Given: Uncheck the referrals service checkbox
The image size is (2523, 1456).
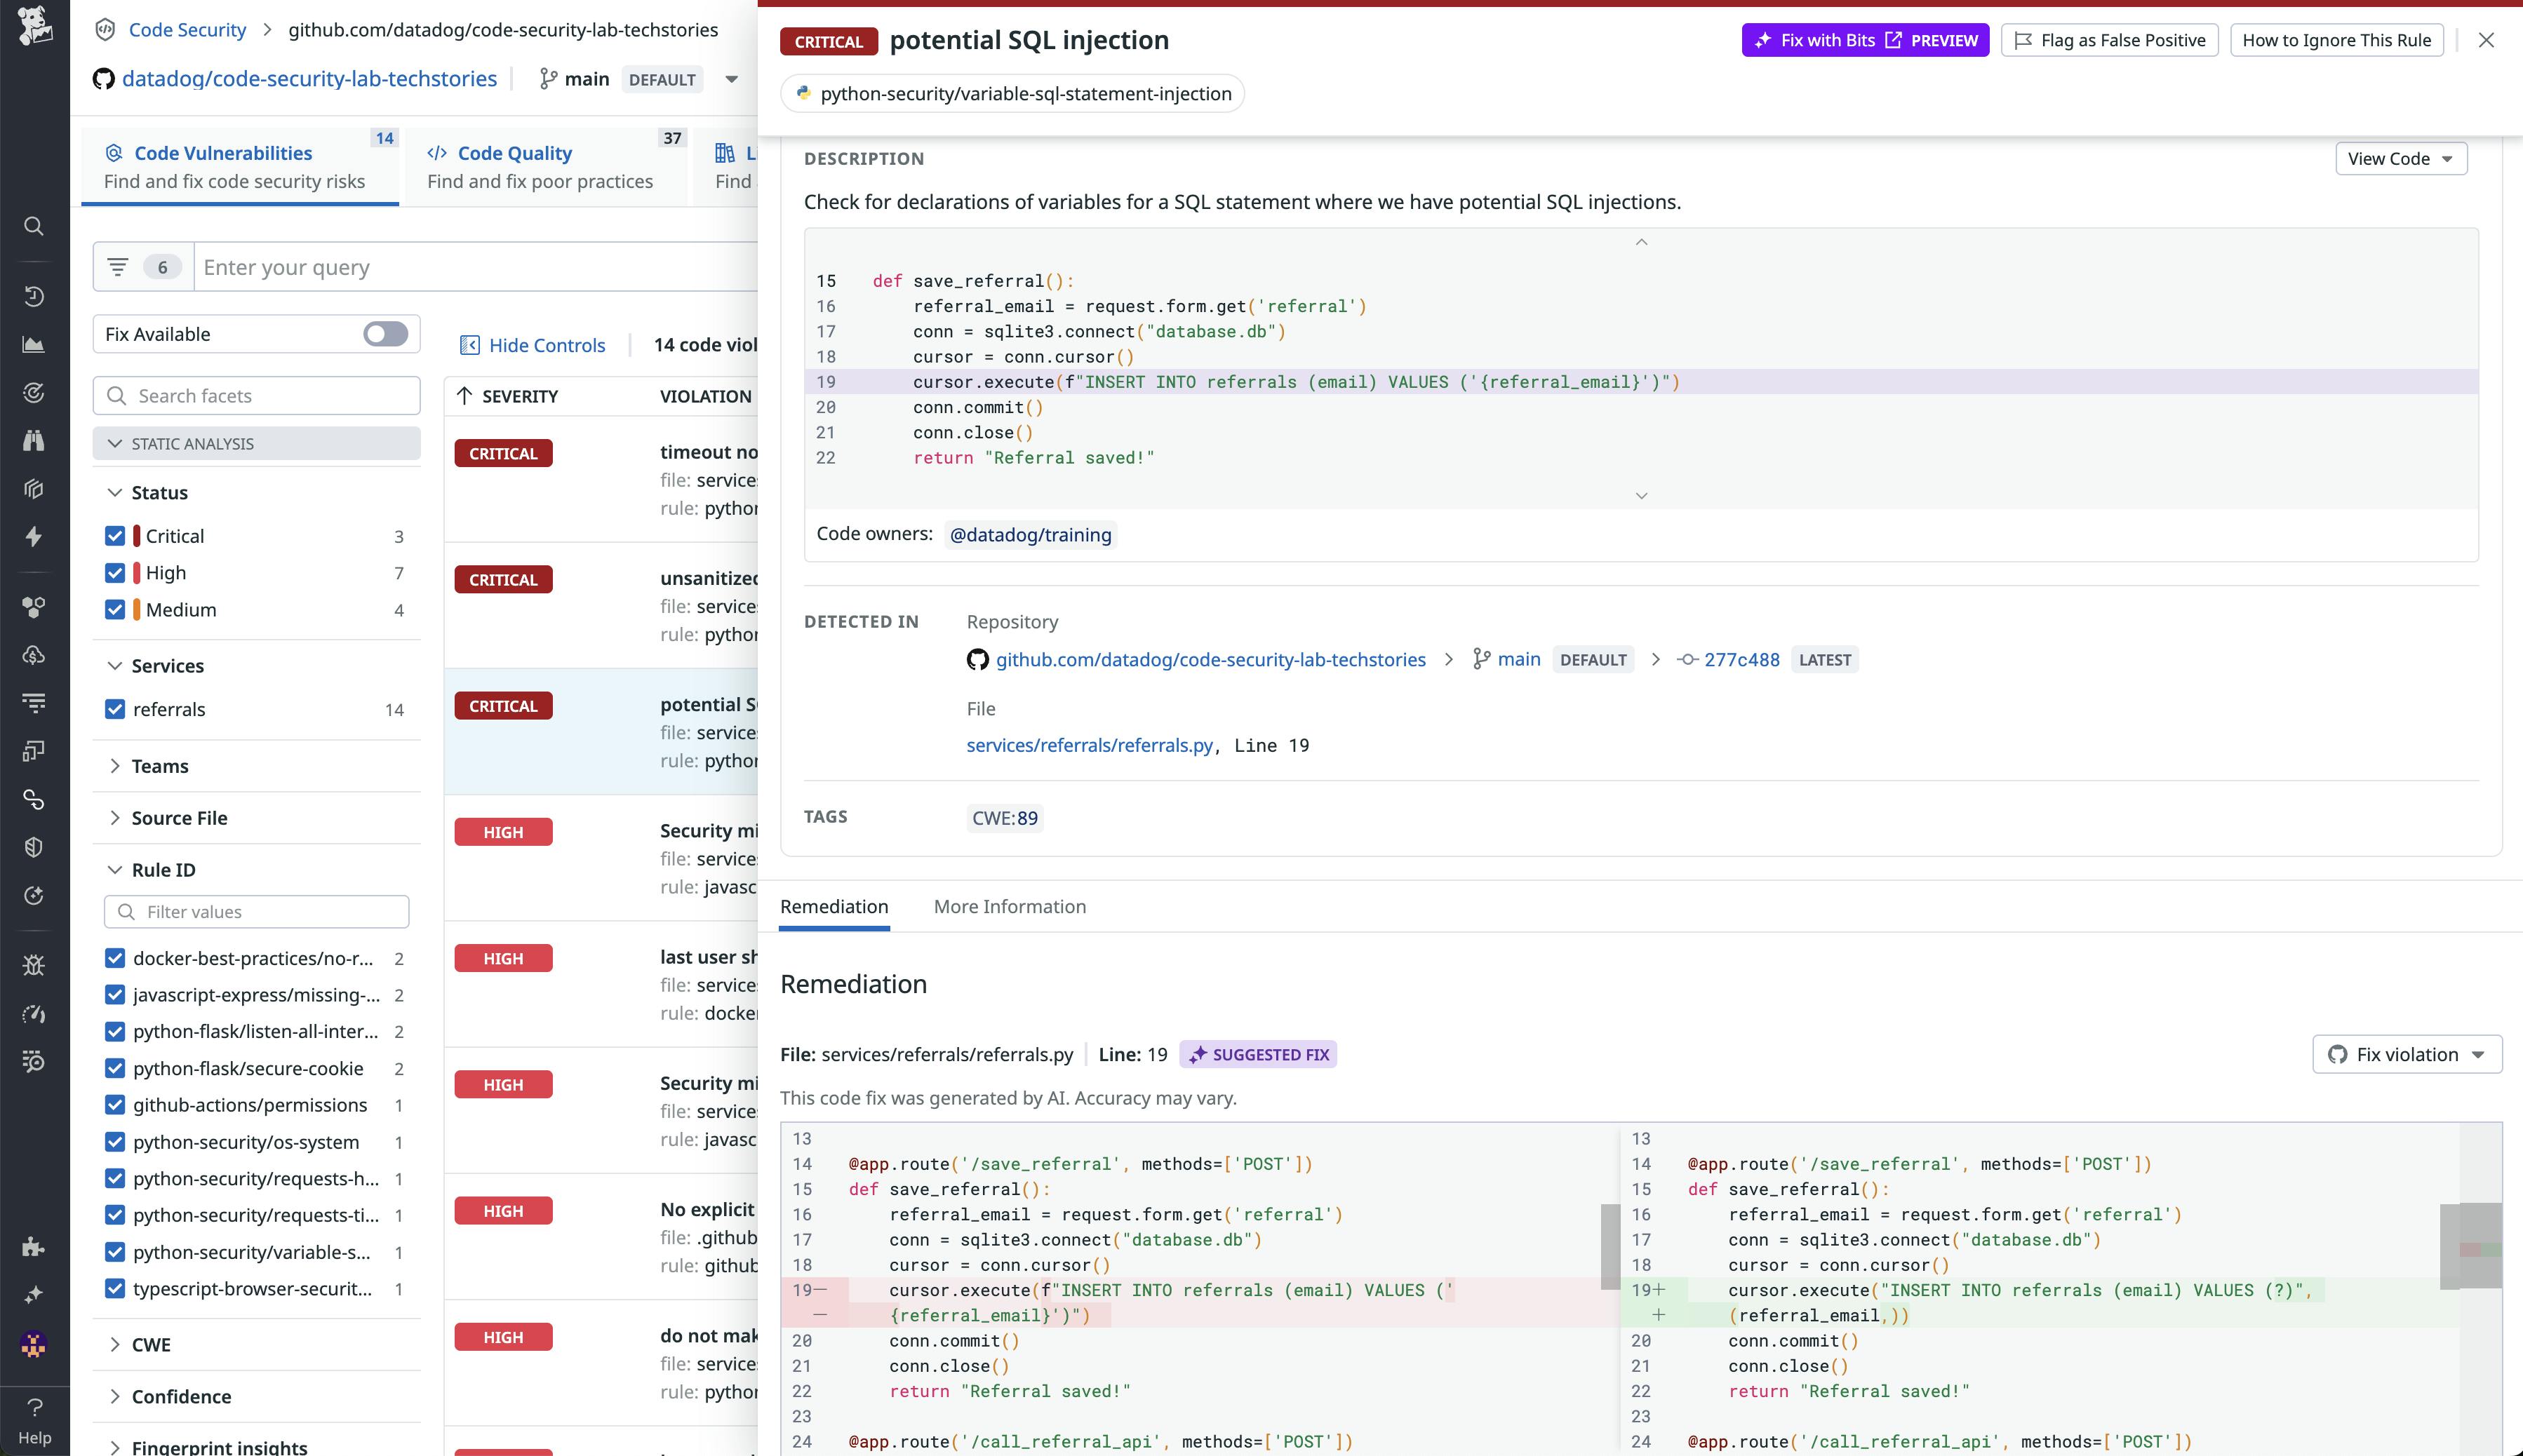Looking at the screenshot, I should (114, 709).
